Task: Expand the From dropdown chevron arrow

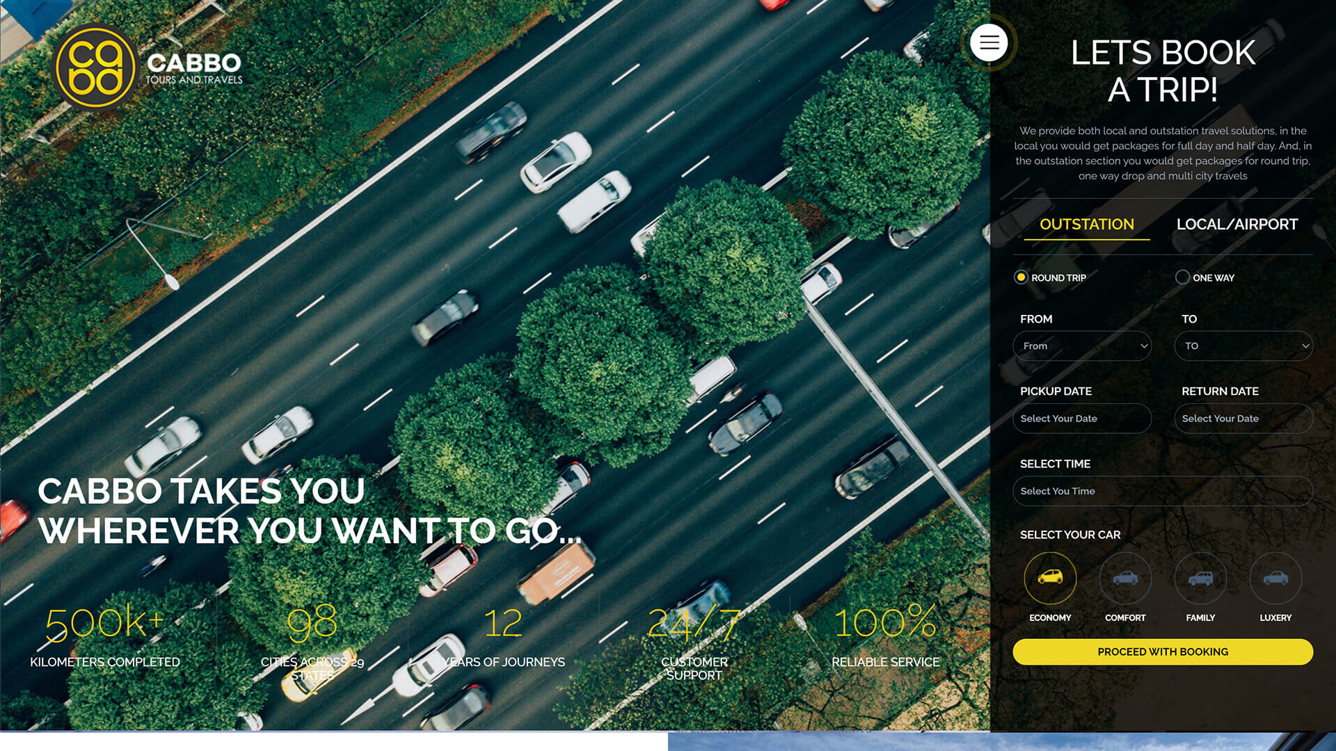Action: pyautogui.click(x=1143, y=346)
